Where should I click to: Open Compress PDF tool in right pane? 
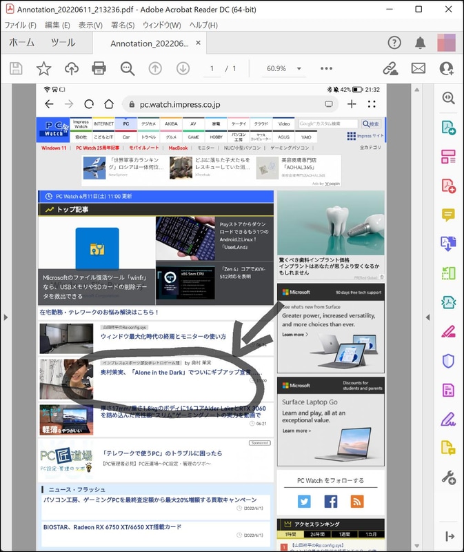[x=448, y=302]
